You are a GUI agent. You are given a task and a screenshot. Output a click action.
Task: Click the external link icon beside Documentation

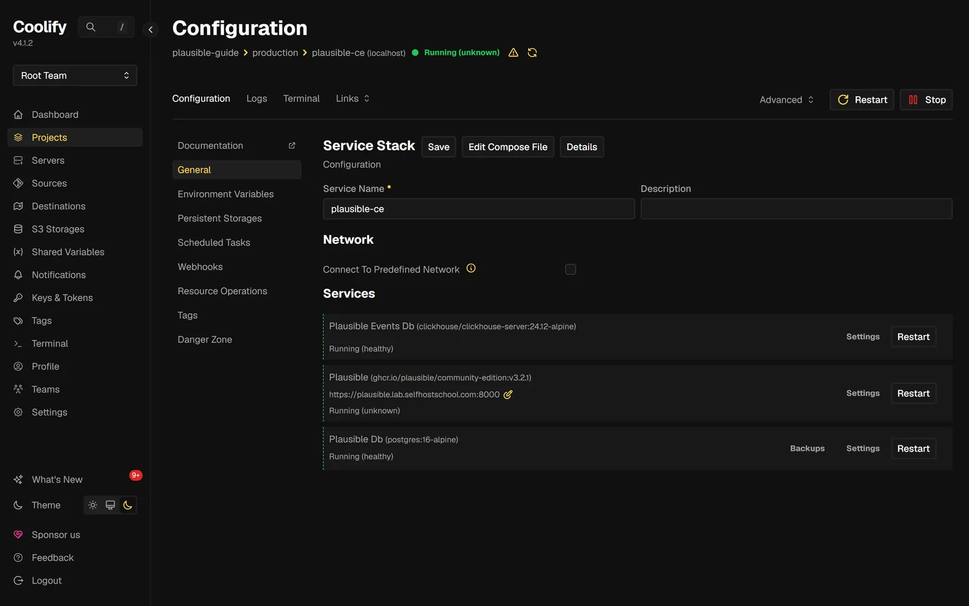pyautogui.click(x=292, y=145)
